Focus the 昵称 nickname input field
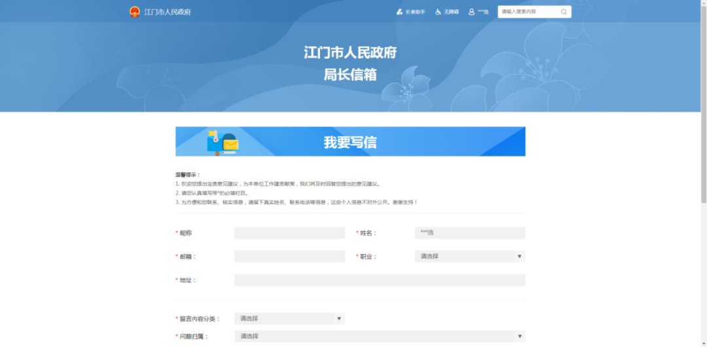Image resolution: width=707 pixels, height=347 pixels. coord(289,233)
